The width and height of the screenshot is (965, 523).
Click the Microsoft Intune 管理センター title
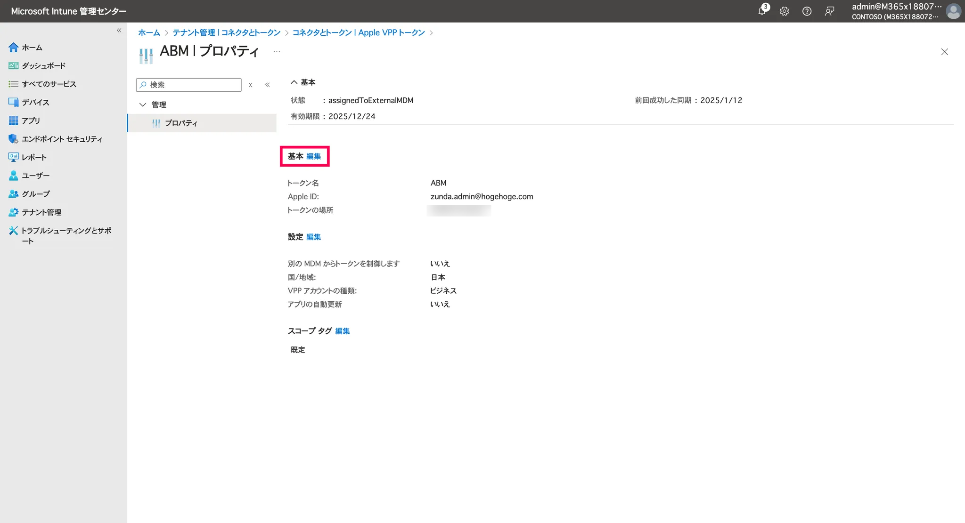point(69,11)
